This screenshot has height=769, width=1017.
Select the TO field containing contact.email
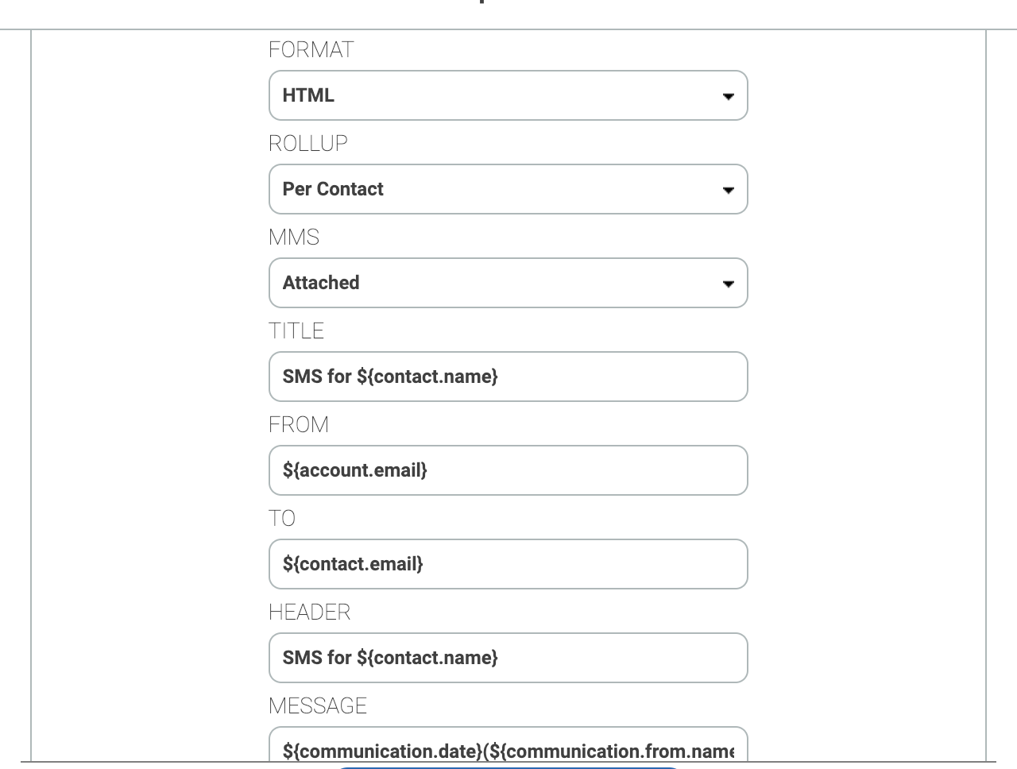click(x=508, y=564)
